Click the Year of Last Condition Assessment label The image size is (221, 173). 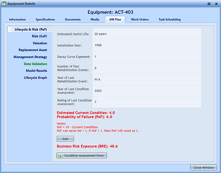pos(73,91)
